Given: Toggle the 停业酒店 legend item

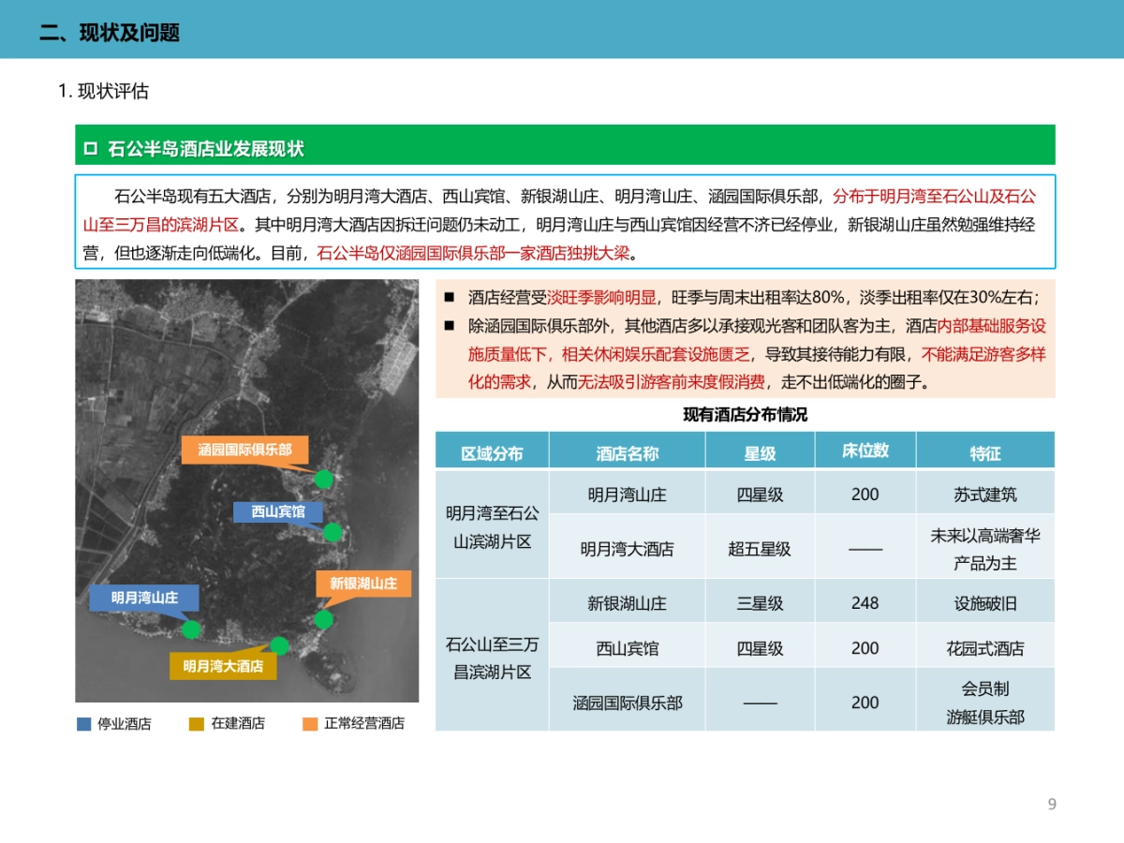Looking at the screenshot, I should pyautogui.click(x=124, y=722).
